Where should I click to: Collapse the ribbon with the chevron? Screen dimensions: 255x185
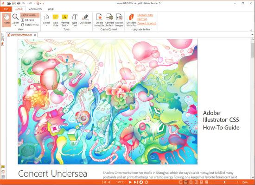click(251, 30)
